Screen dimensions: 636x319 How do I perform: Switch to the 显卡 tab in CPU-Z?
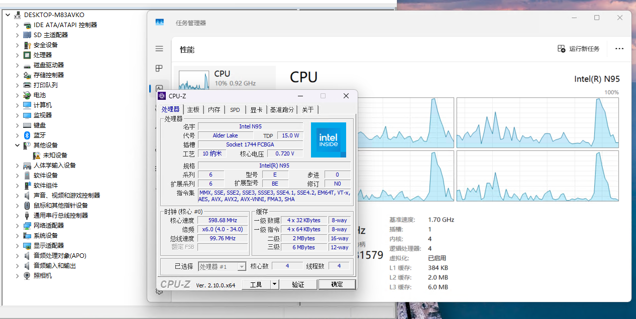[256, 110]
